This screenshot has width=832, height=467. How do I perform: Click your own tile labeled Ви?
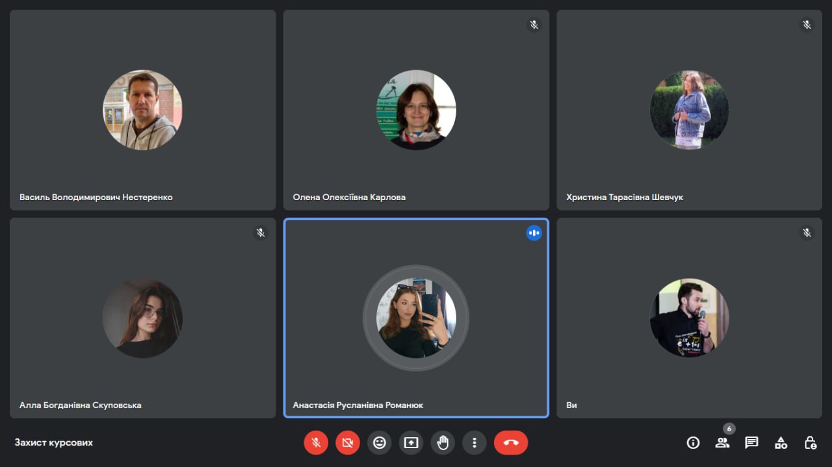tap(690, 318)
